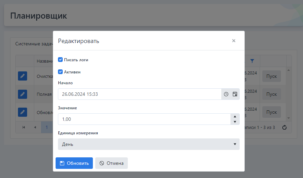Uncheck the Активен checkbox
This screenshot has width=303, height=178.
click(x=60, y=72)
